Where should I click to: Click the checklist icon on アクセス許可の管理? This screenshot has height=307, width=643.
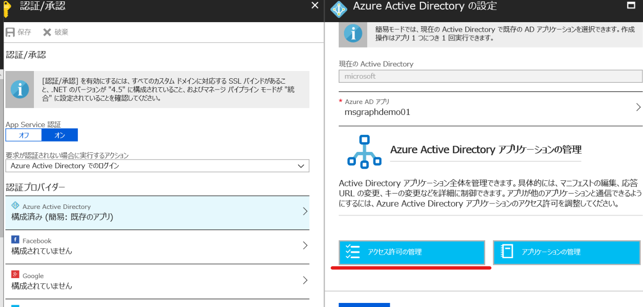click(352, 252)
